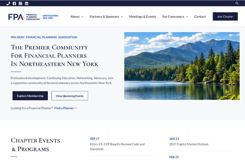
Task: Click the phone icon in top bar
Action: coord(8,3)
